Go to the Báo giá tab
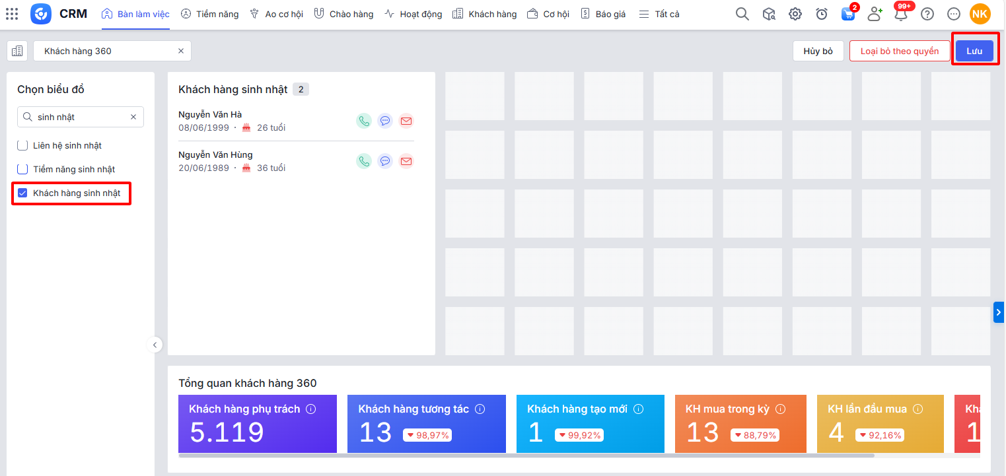This screenshot has width=1006, height=476. tap(603, 14)
